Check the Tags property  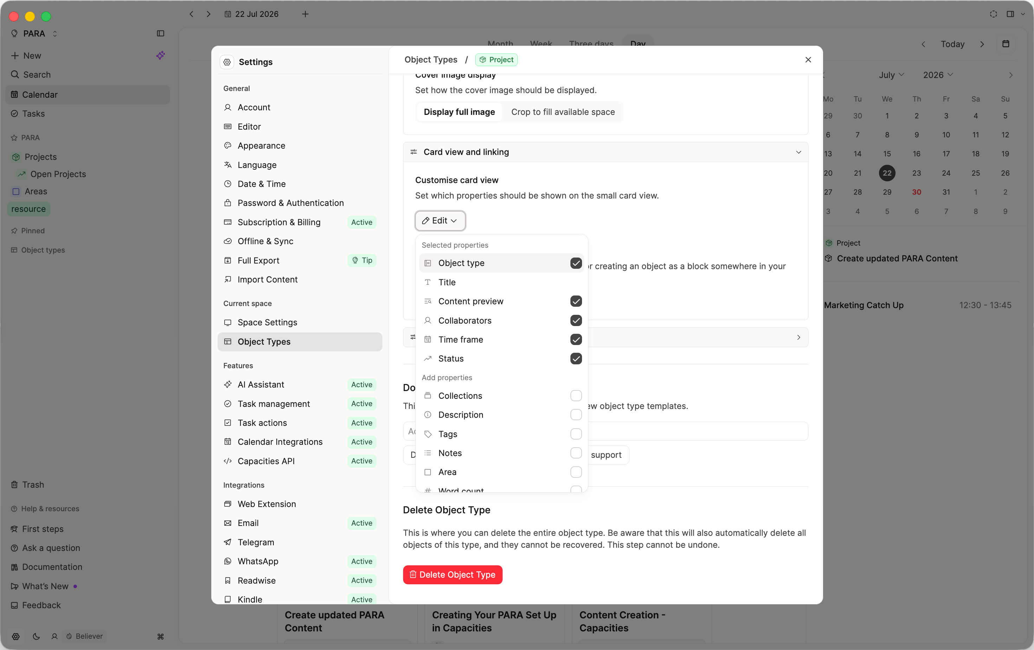pos(576,434)
